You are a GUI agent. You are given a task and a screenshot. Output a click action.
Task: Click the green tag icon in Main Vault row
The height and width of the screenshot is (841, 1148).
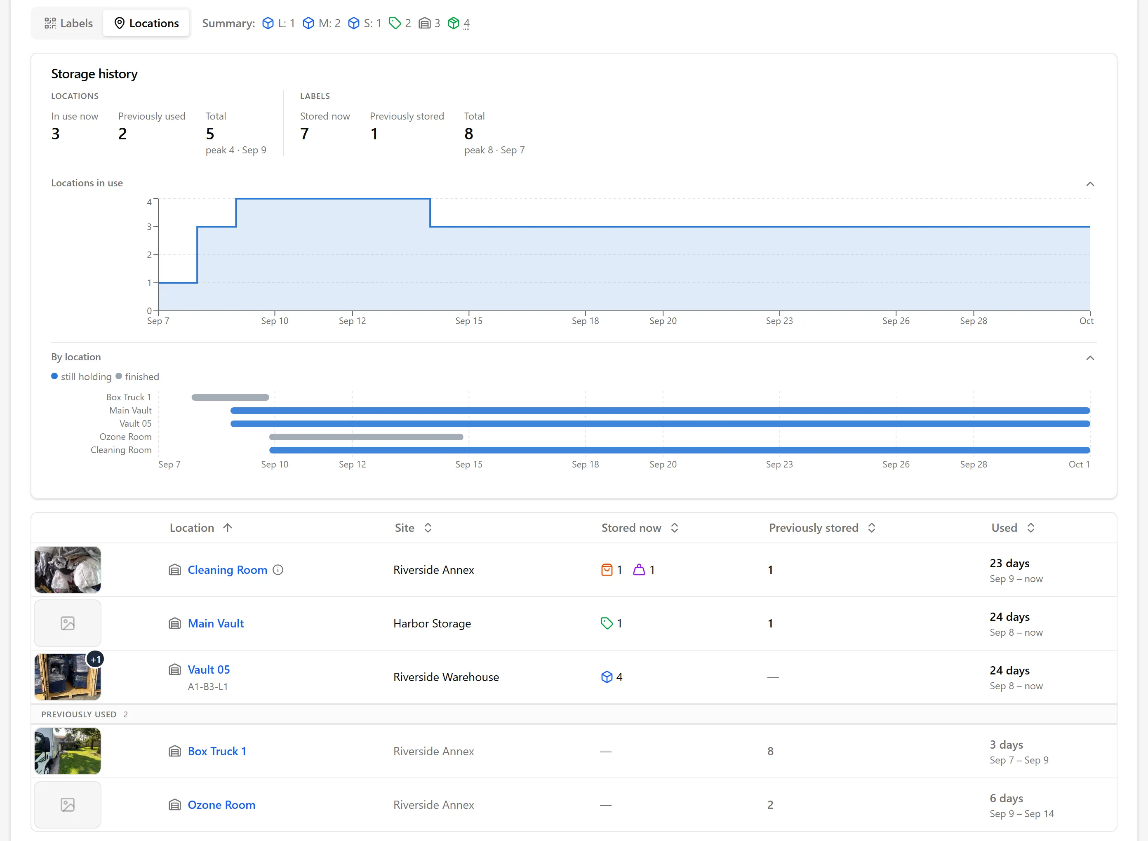coord(607,623)
